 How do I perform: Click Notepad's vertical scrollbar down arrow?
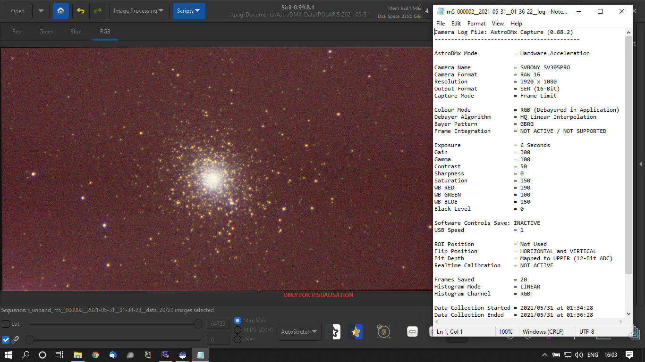pyautogui.click(x=628, y=314)
